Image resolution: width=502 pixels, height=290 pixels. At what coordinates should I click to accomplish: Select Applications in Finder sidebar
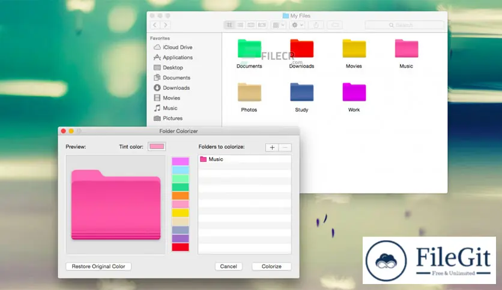173,58
